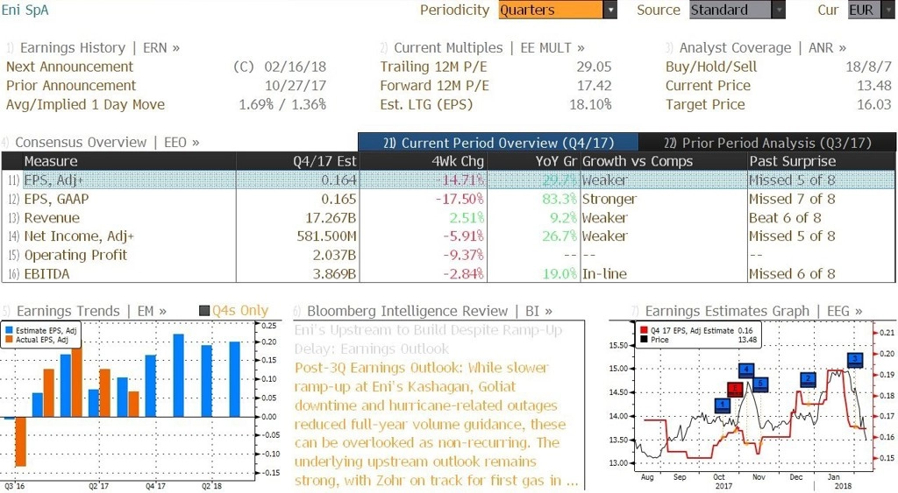Click blue marker 3 on estimates graph
Image resolution: width=898 pixels, height=493 pixels.
[x=855, y=360]
